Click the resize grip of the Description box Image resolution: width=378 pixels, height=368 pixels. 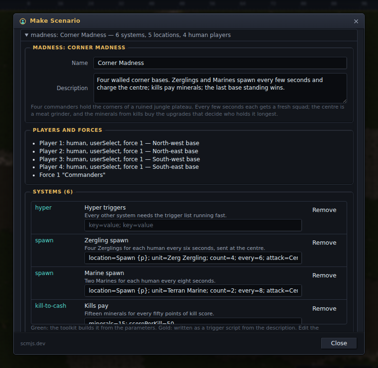[345, 101]
